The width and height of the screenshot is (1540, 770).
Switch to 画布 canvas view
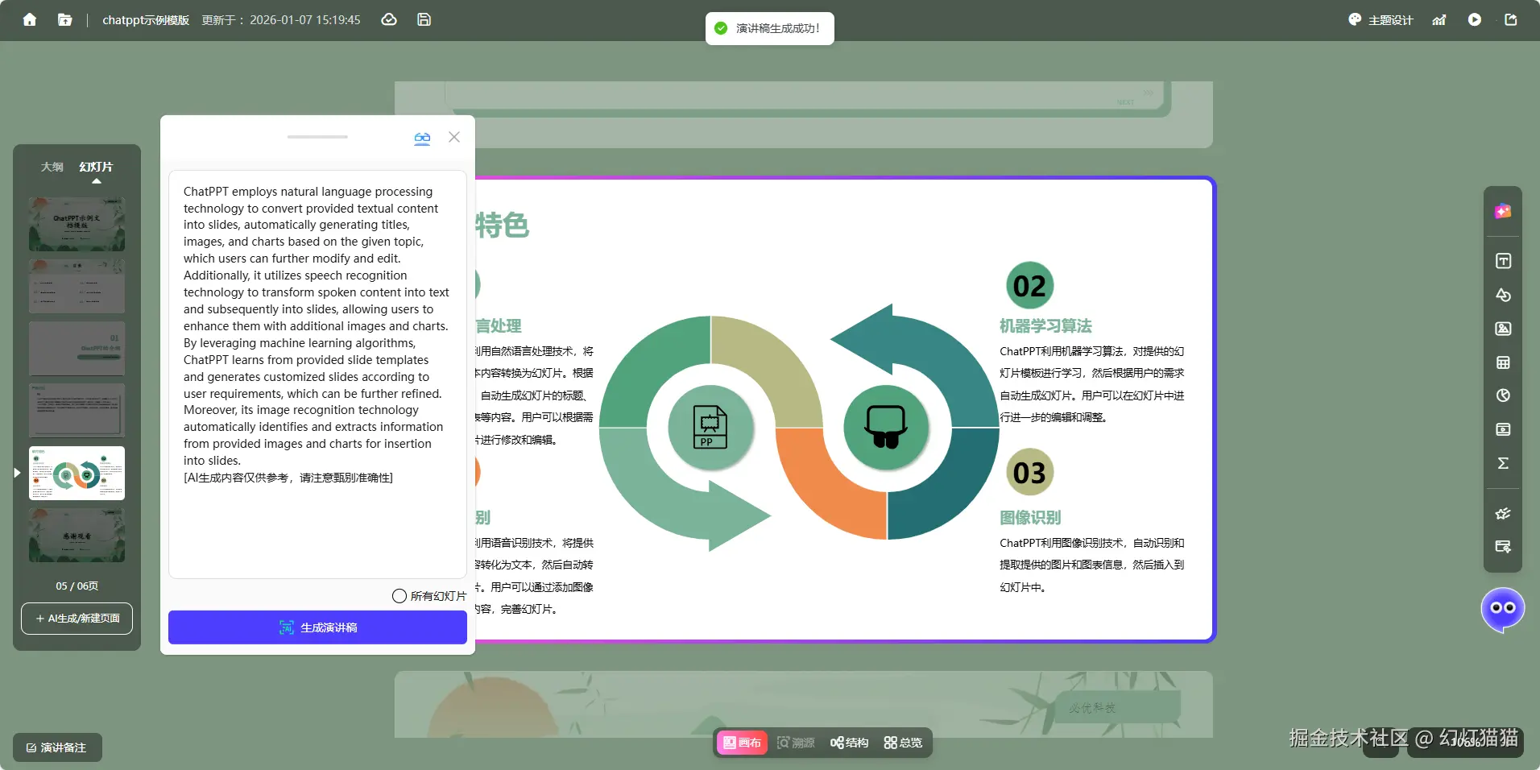click(x=742, y=743)
